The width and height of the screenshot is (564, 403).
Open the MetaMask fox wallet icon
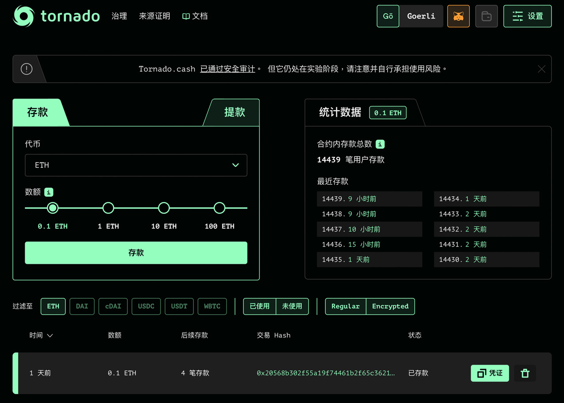click(458, 16)
